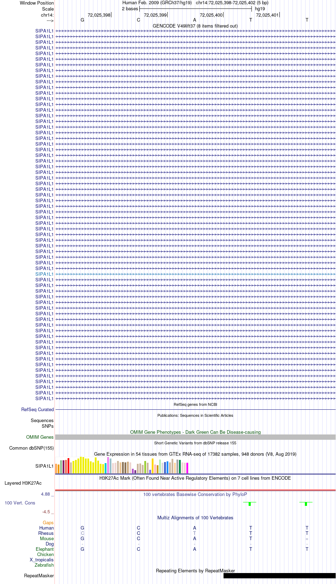Open the GTEx Gene Expression track title
336x584 pixels.
coord(195,454)
